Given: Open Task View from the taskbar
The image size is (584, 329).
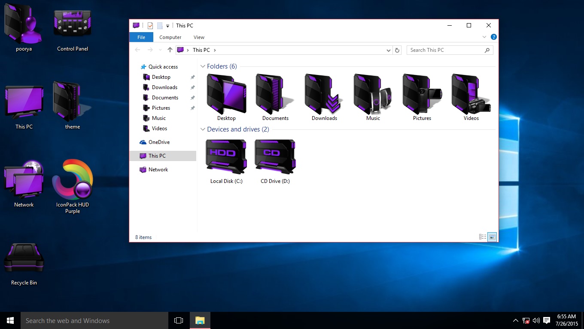Looking at the screenshot, I should (178, 320).
